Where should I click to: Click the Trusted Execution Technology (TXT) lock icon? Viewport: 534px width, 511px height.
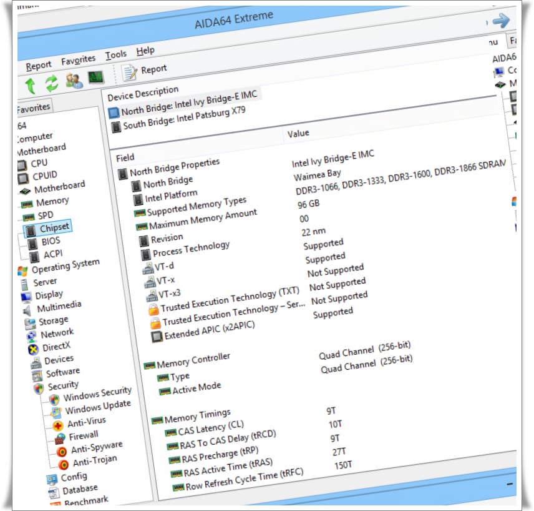(153, 309)
